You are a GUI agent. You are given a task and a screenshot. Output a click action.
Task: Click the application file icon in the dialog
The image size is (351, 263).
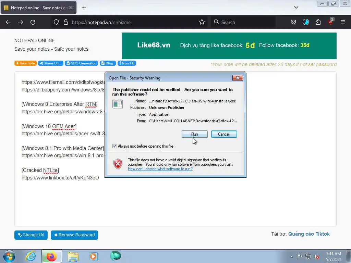[x=118, y=104]
